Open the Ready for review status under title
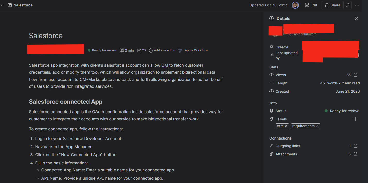The width and height of the screenshot is (368, 183). 102,50
